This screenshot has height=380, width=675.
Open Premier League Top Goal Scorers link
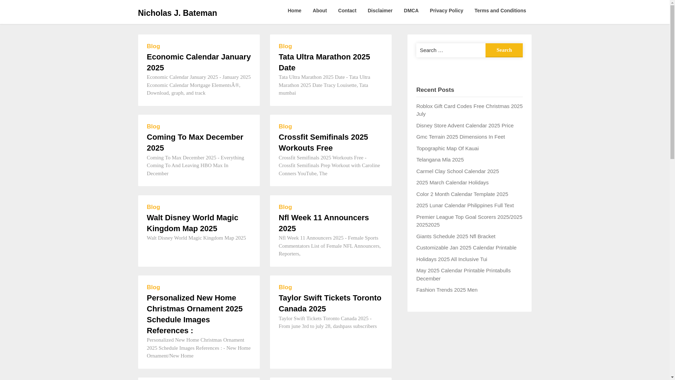(x=469, y=221)
